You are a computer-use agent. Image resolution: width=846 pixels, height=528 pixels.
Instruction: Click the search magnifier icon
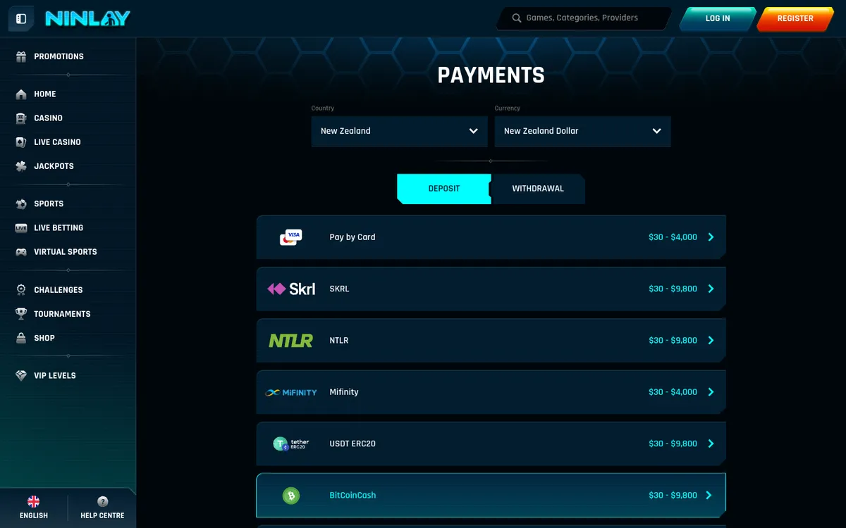(x=517, y=18)
